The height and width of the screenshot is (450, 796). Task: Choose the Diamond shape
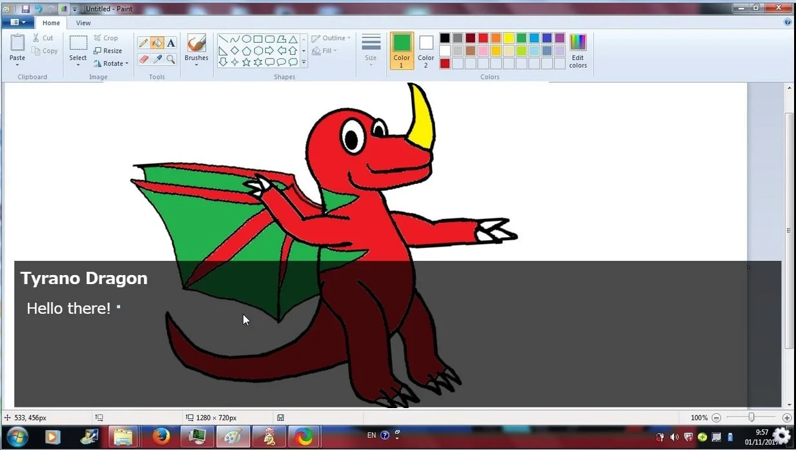234,50
